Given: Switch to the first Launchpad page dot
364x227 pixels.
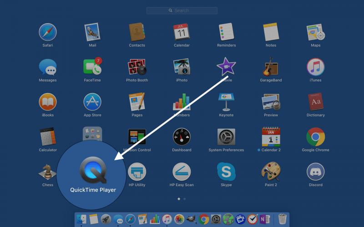Looking at the screenshot, I should [x=179, y=199].
